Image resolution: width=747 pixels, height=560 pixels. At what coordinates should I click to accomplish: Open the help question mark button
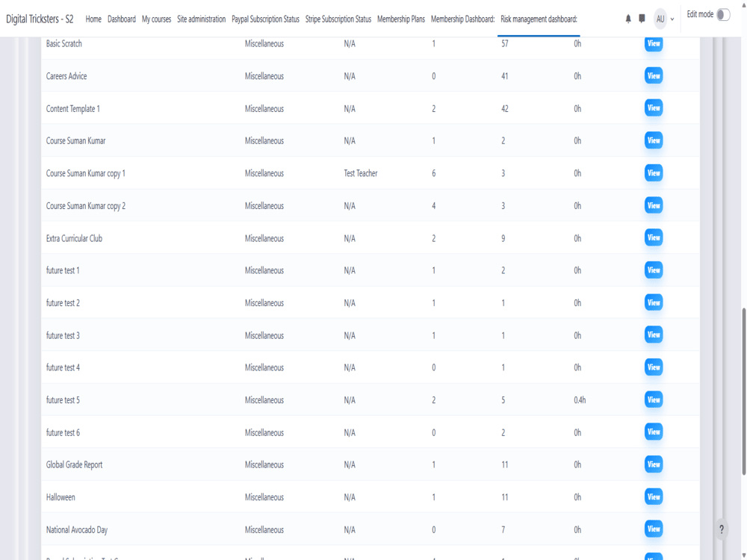(x=722, y=529)
